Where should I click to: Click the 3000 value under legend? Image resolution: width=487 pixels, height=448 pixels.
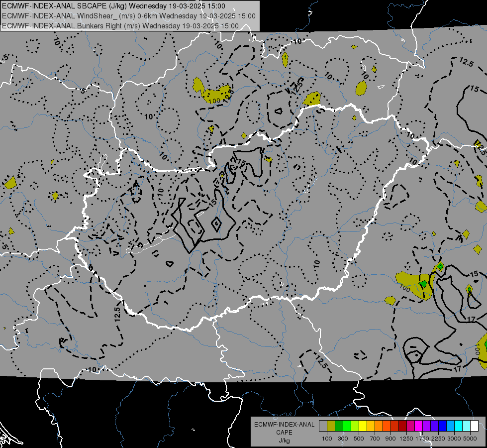click(x=454, y=439)
